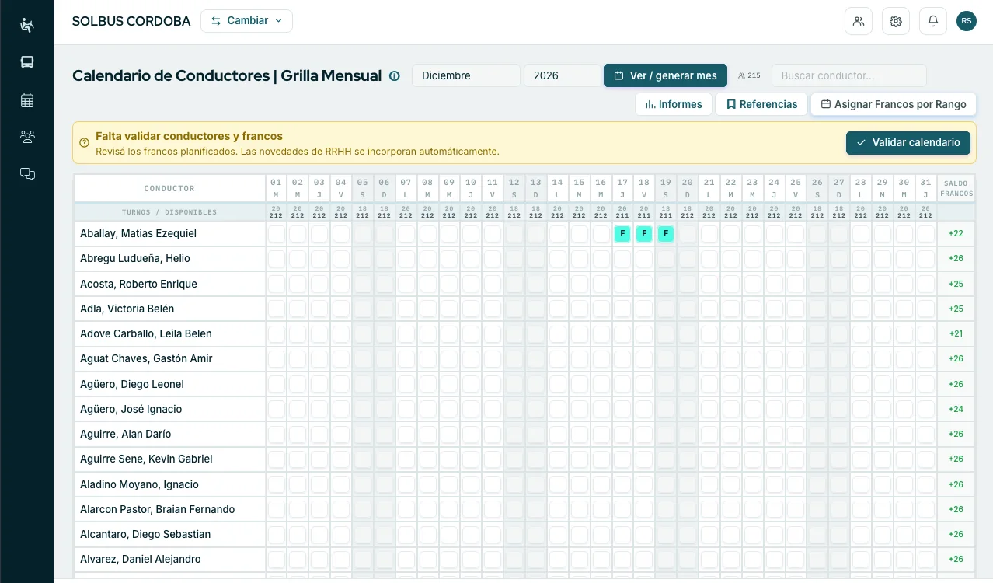Image resolution: width=993 pixels, height=583 pixels.
Task: Open the Referencias legend button
Action: coord(761,104)
